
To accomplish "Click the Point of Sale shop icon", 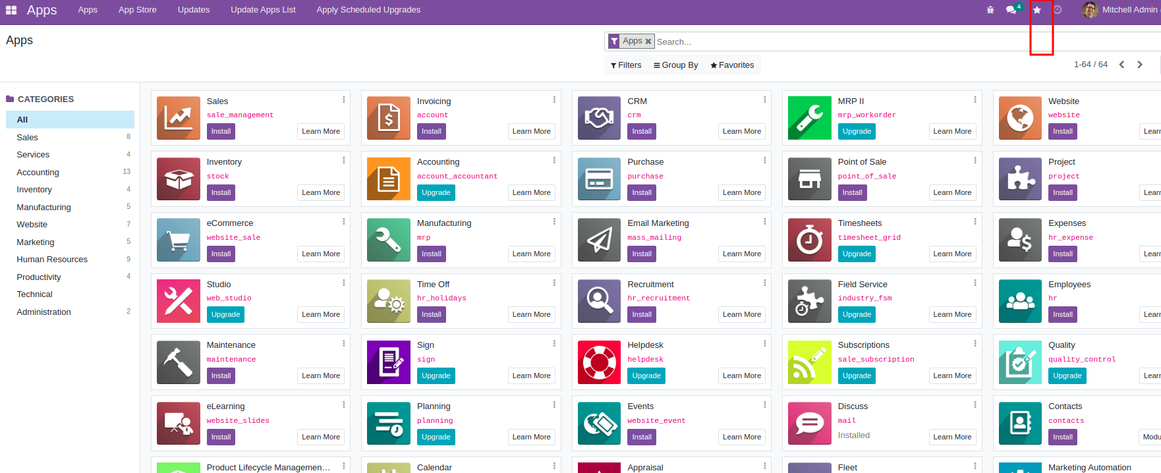I will 810,179.
